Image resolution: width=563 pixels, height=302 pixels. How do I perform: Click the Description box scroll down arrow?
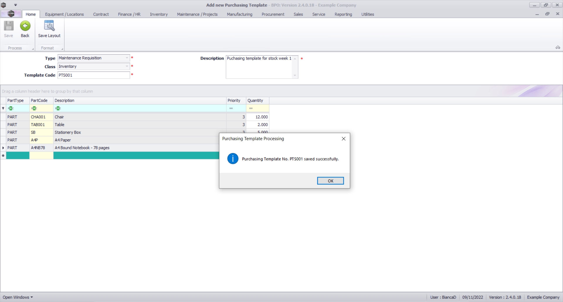(295, 76)
